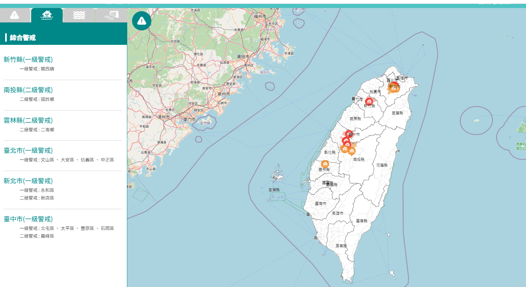
Task: Click the 宜蘭縣 region on the map
Action: [x=397, y=113]
